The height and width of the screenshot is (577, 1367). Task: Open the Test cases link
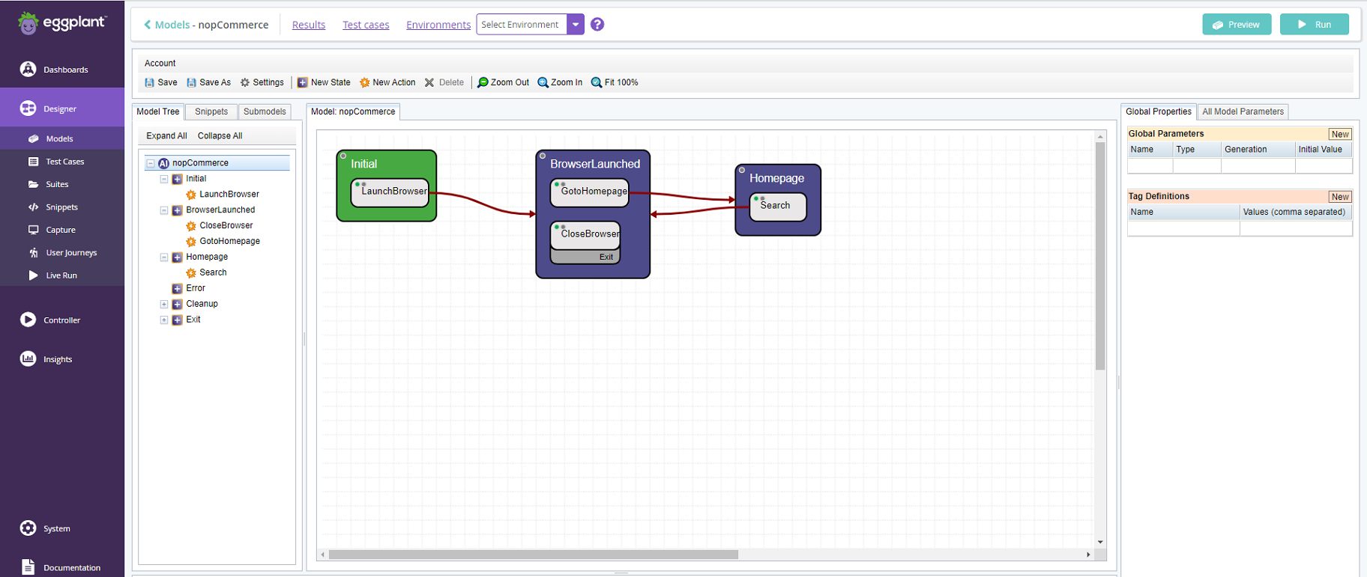coord(366,25)
